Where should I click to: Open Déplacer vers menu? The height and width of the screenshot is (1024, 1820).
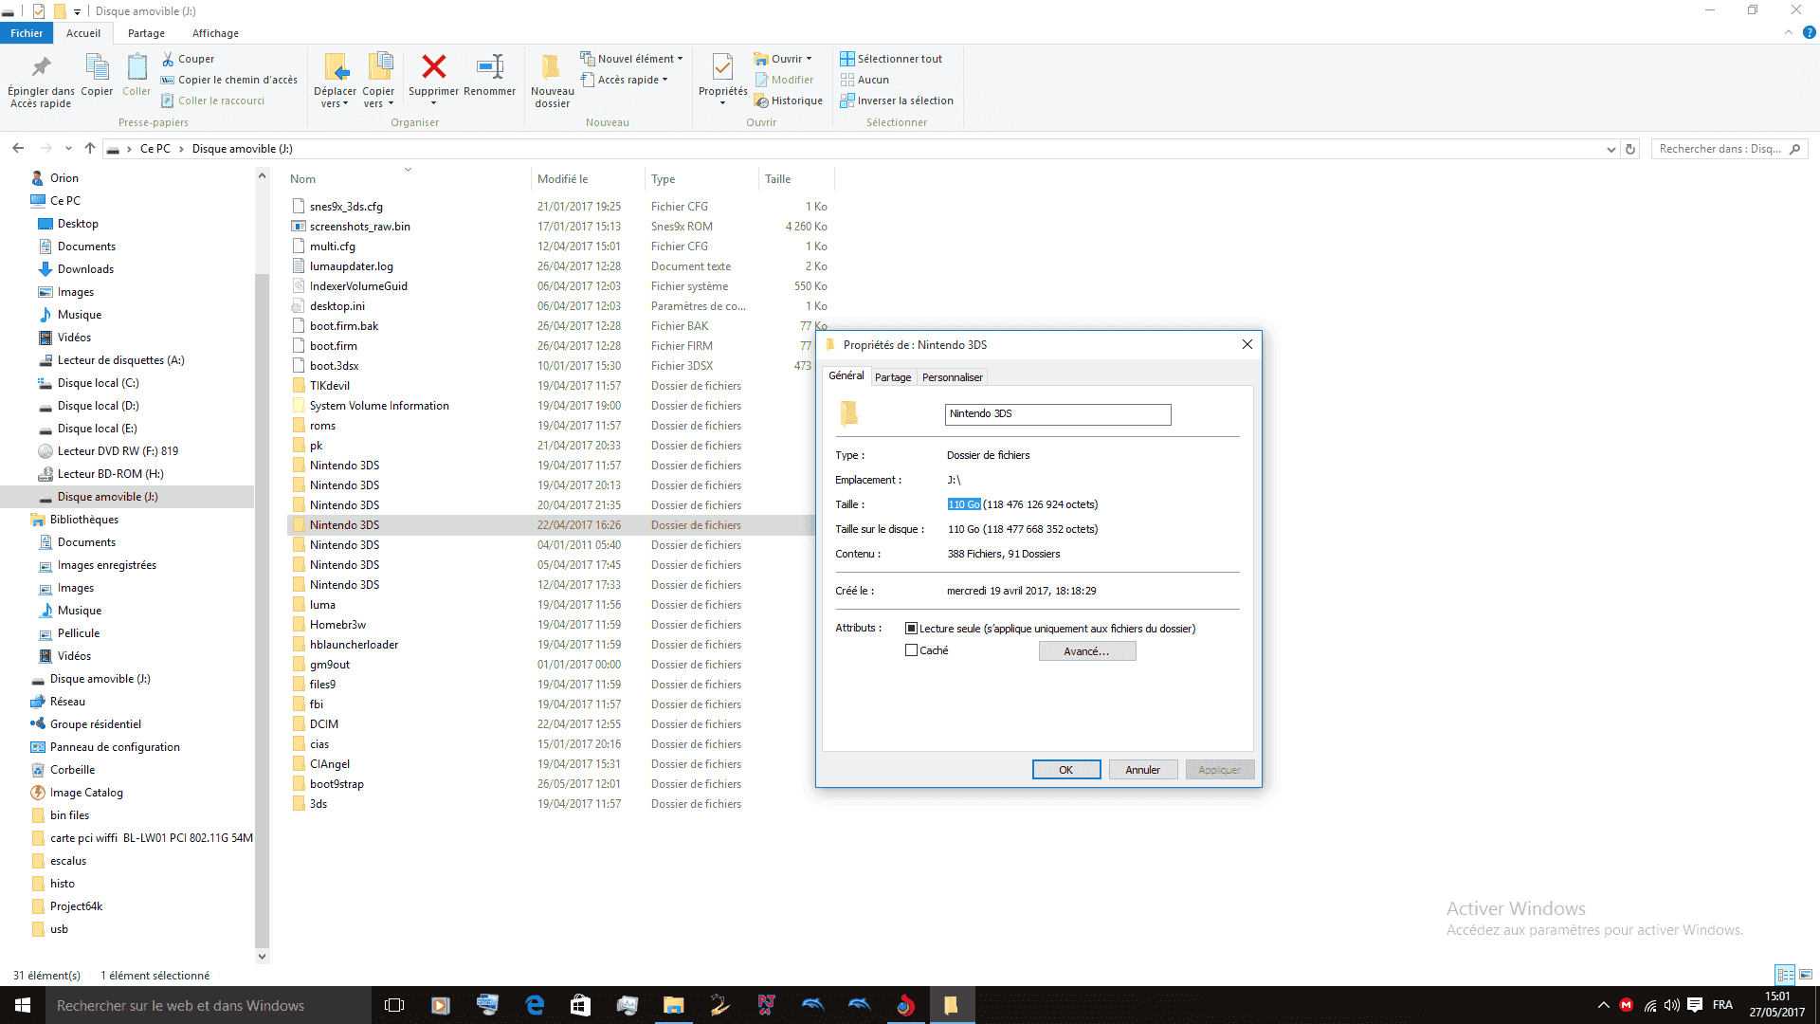(335, 81)
